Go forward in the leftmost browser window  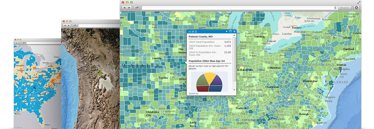pos(19,43)
